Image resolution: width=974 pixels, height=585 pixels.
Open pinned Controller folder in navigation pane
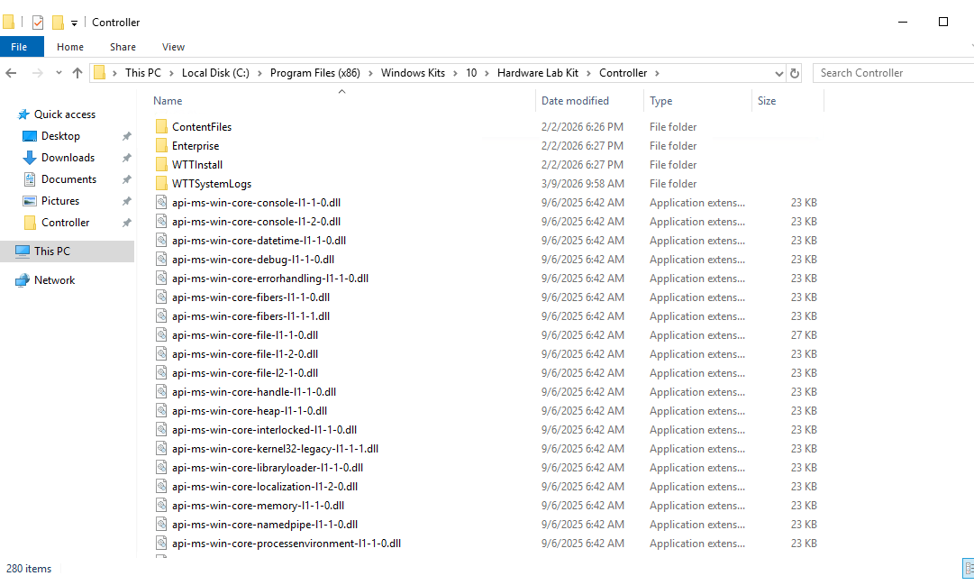point(65,223)
